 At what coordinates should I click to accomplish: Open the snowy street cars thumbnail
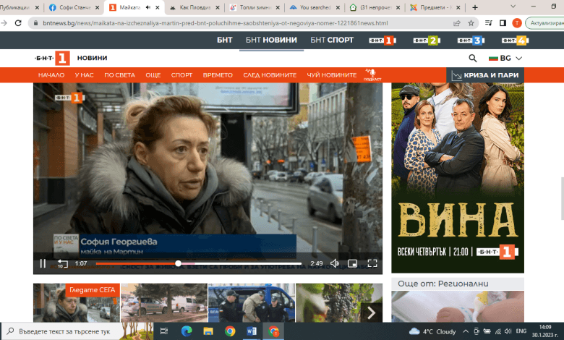164,302
